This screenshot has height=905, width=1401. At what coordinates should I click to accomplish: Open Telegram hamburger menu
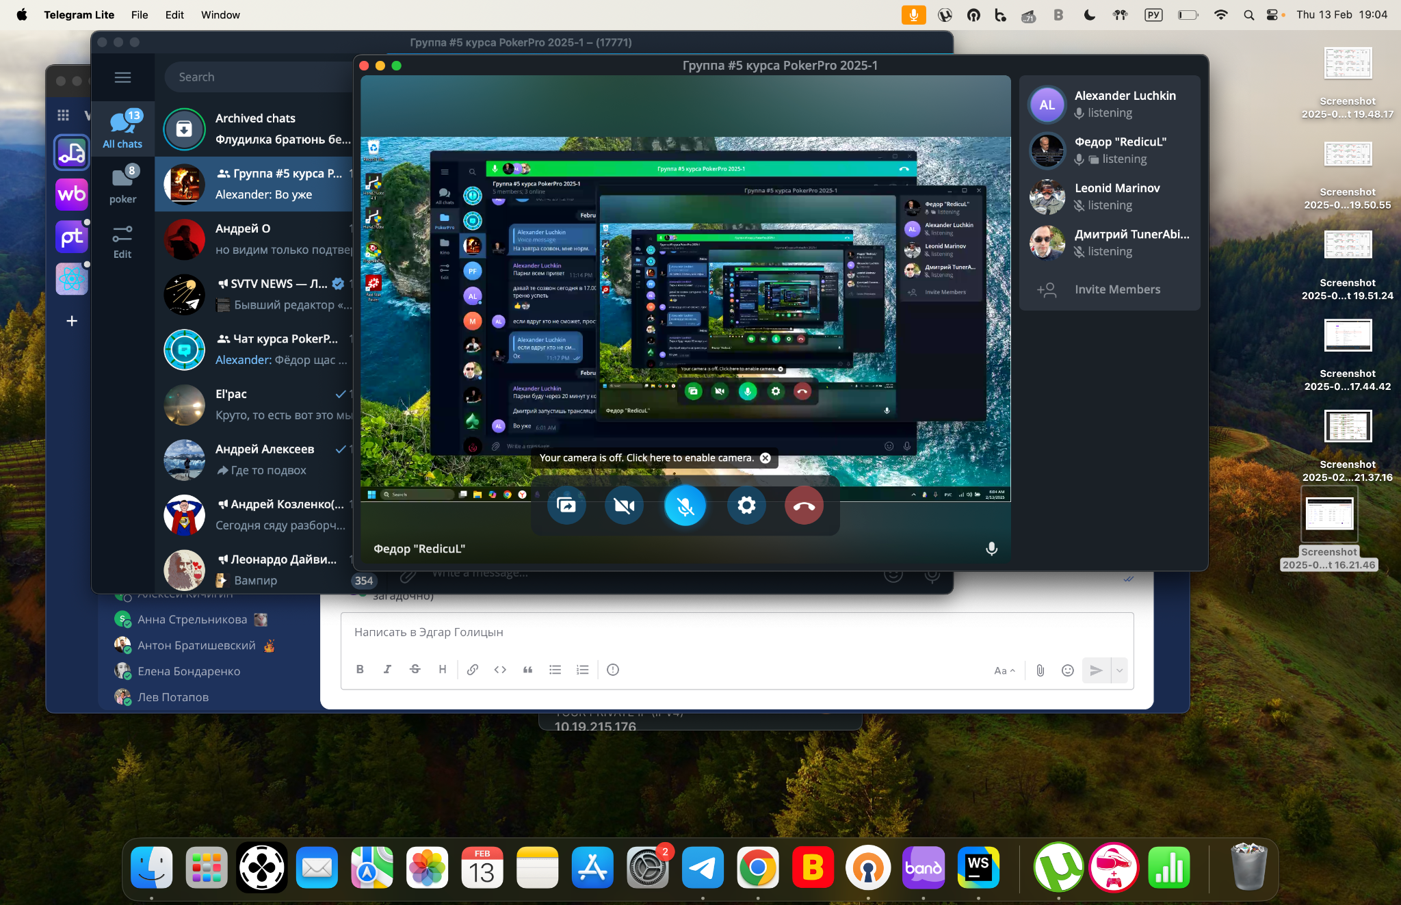[123, 77]
